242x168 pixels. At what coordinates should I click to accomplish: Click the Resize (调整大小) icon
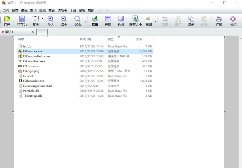point(136,19)
